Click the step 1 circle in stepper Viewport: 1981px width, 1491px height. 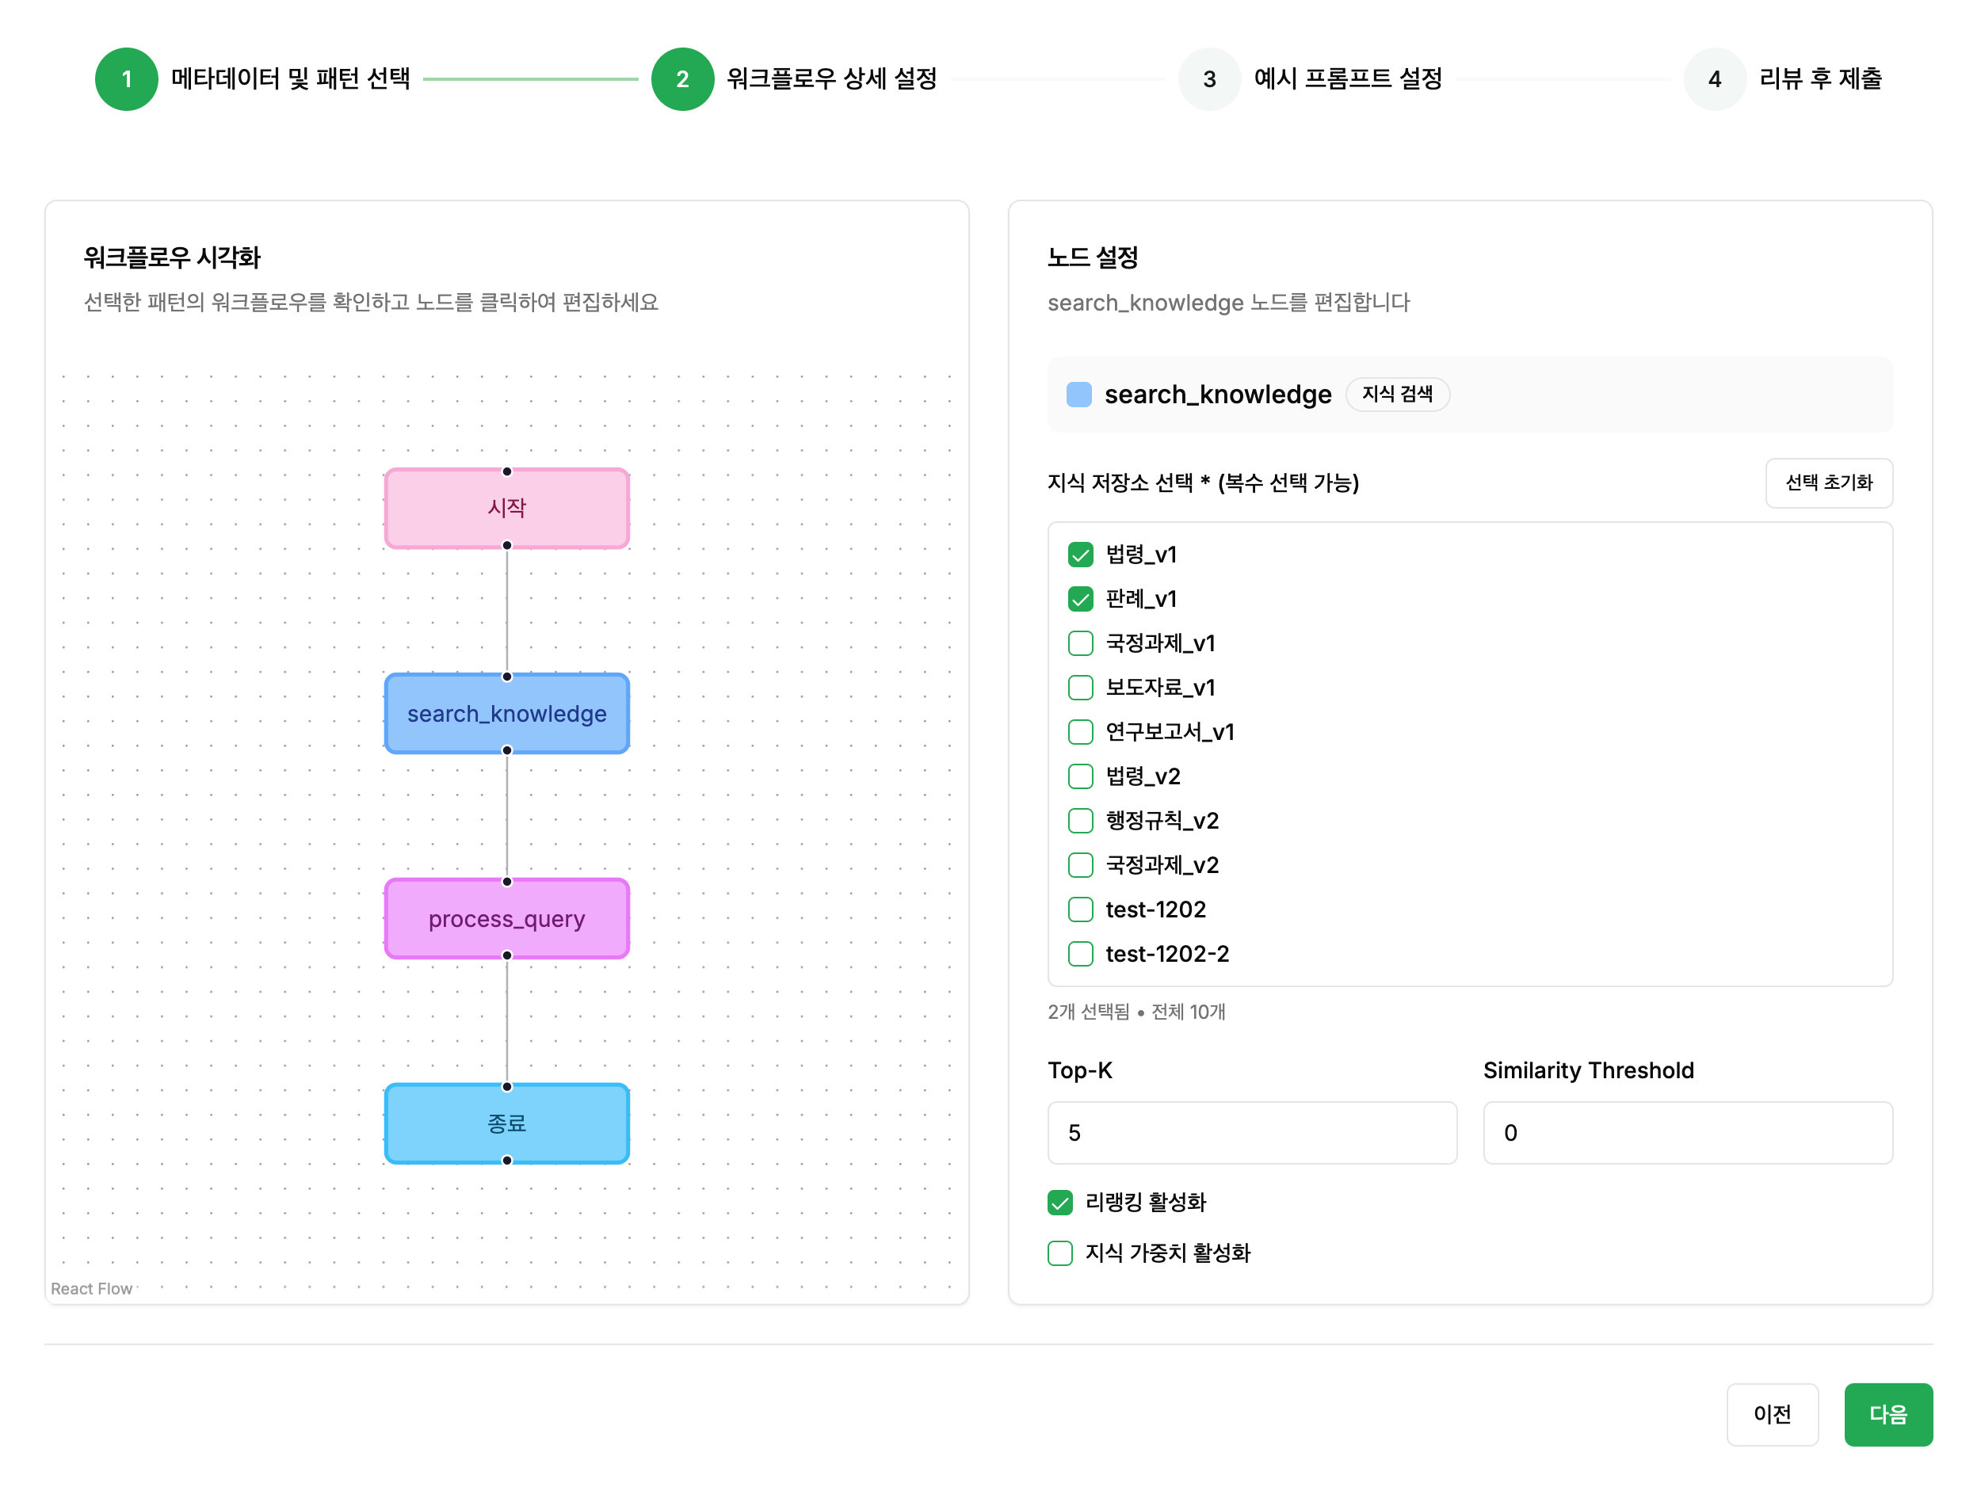click(x=126, y=78)
